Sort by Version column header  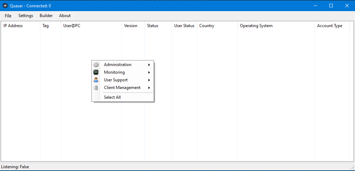[x=134, y=26]
